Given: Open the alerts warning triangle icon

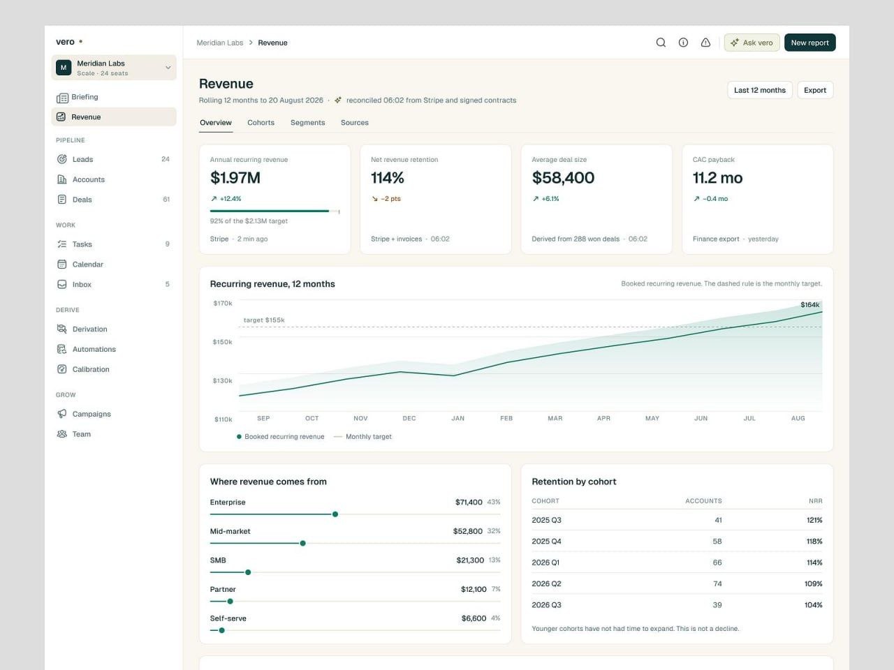Looking at the screenshot, I should pos(705,43).
